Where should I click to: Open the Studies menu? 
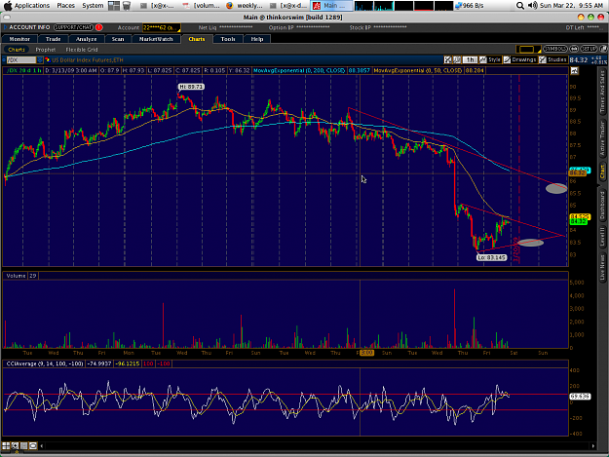click(553, 59)
